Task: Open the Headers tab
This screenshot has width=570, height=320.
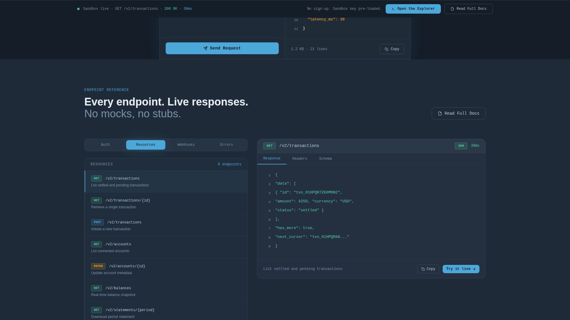Action: (300, 159)
